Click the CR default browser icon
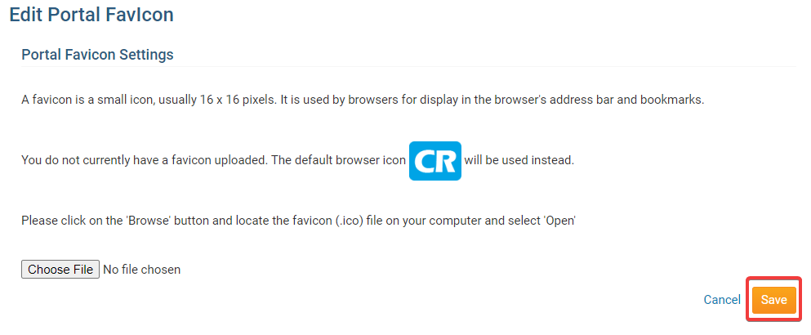Screen dimensions: 811x335 (x=435, y=160)
